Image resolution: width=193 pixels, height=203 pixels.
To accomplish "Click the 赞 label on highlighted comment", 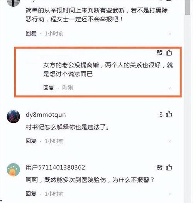I will point(159,53).
